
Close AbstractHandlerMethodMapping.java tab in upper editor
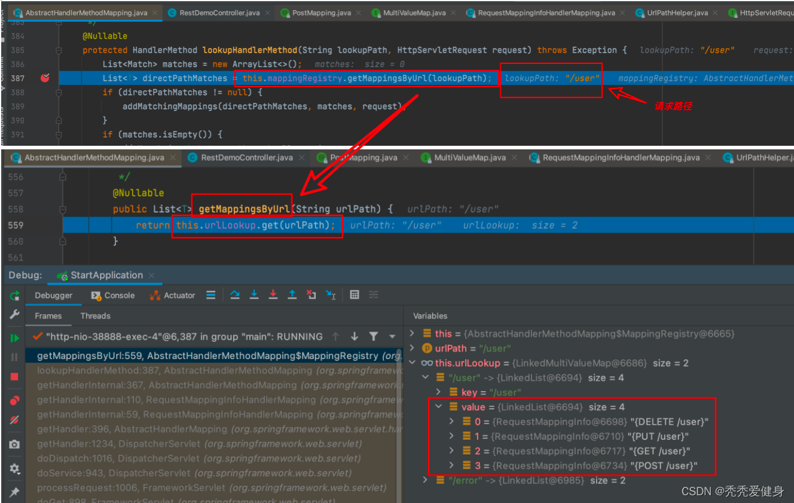pyautogui.click(x=155, y=13)
